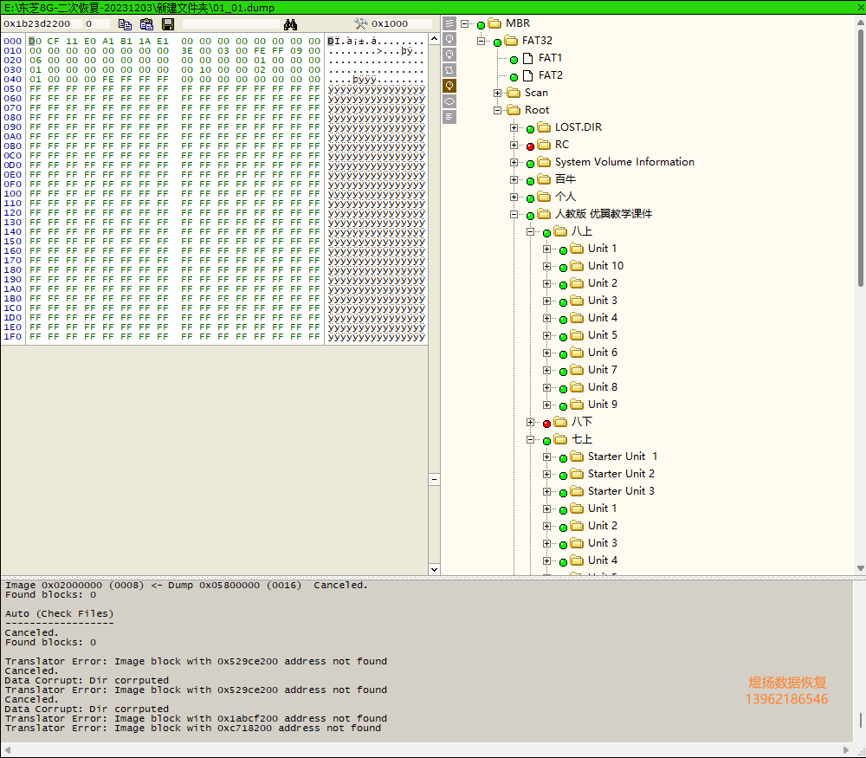The width and height of the screenshot is (866, 758).
Task: Click the hammer and wrench settings icon
Action: point(360,23)
